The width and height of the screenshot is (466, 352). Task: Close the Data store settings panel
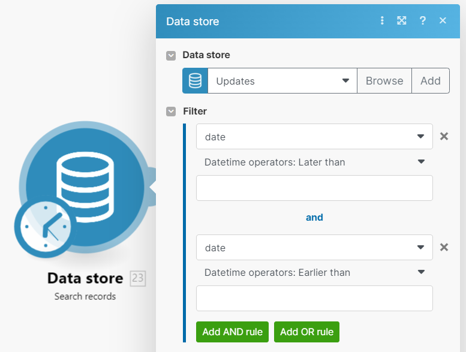(x=443, y=21)
